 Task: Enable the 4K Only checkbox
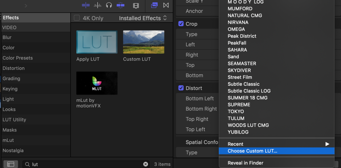[x=77, y=18]
